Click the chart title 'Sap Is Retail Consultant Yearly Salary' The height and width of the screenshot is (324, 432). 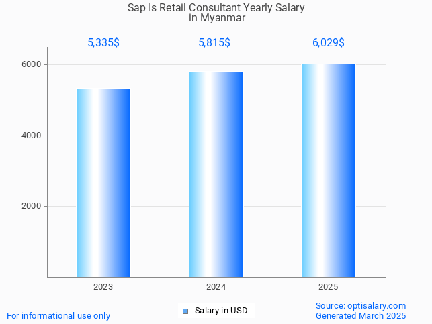tap(216, 7)
